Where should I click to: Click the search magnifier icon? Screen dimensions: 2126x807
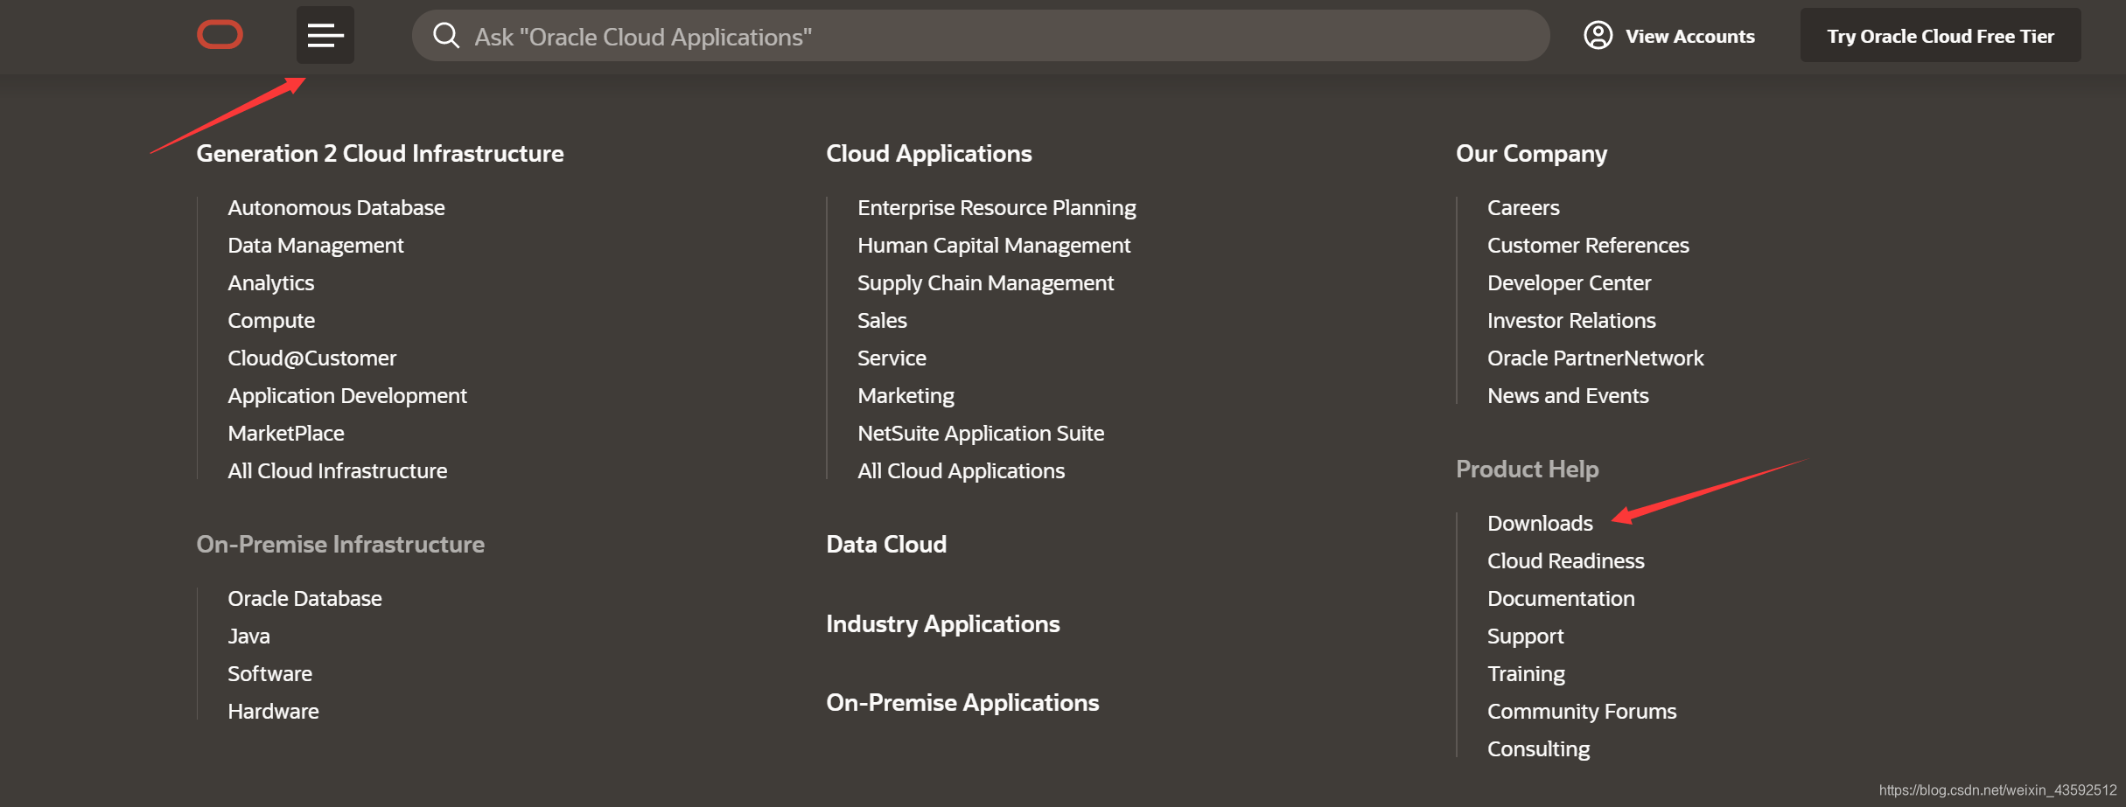coord(446,35)
